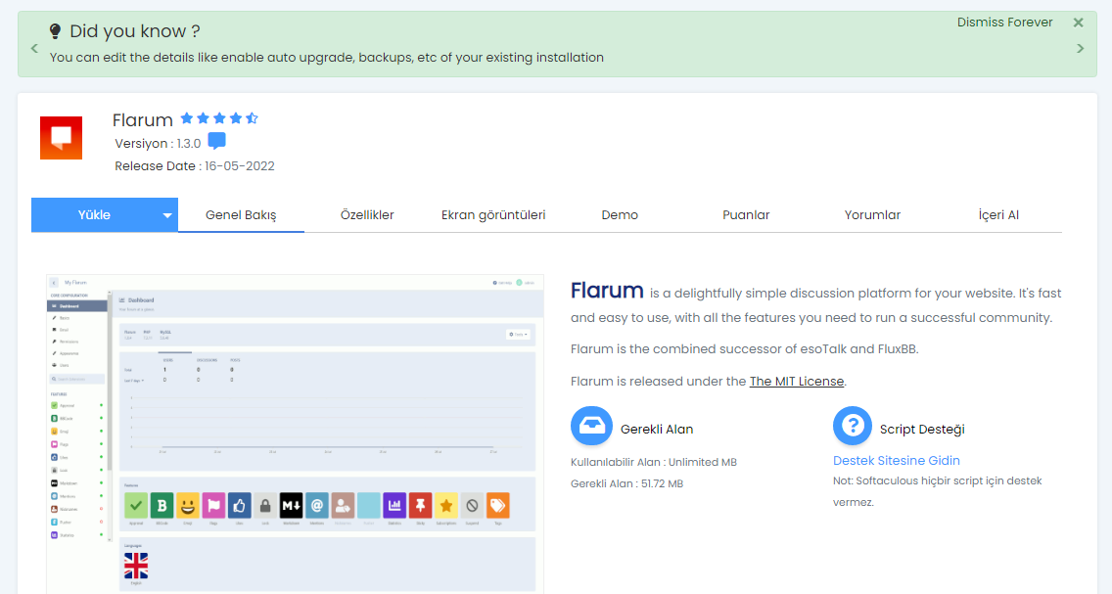
Task: Click the gray Lock padlock icon
Action: click(x=265, y=505)
